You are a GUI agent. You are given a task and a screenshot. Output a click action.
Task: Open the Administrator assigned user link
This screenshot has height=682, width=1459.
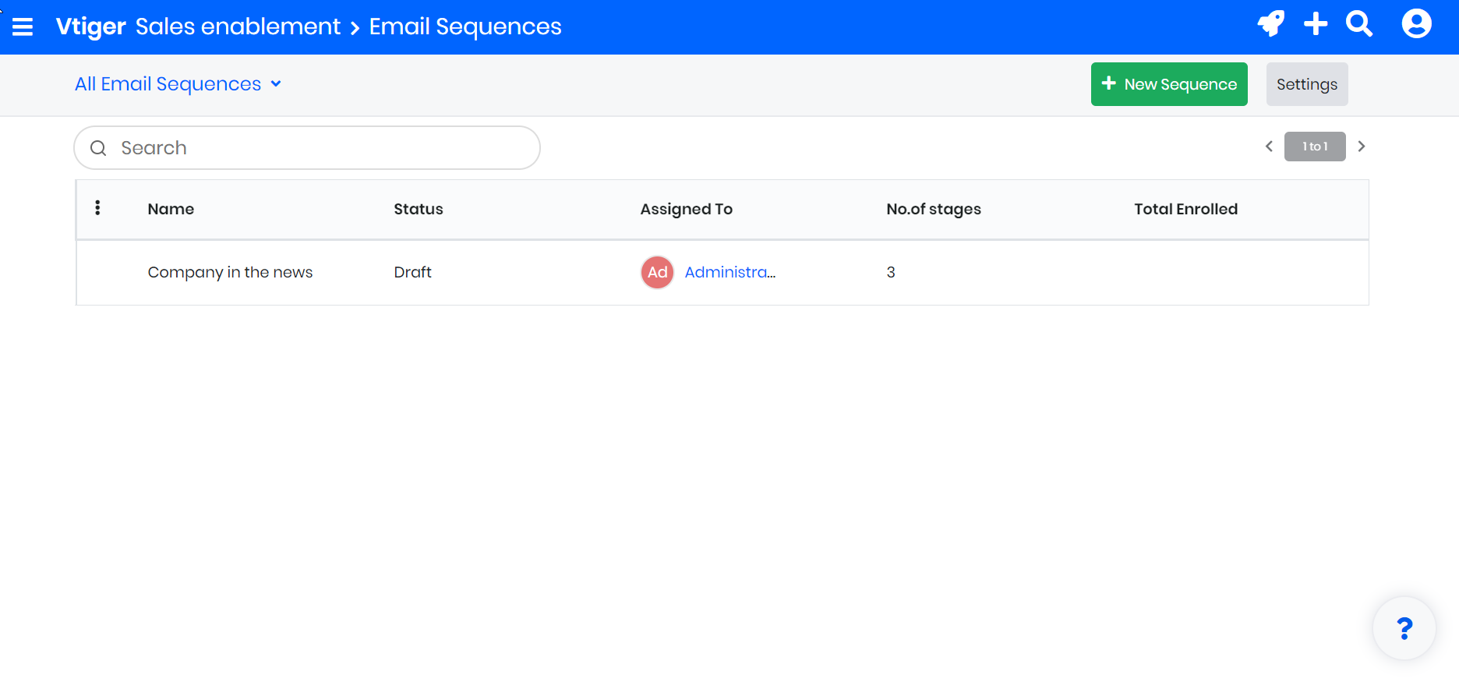(729, 273)
